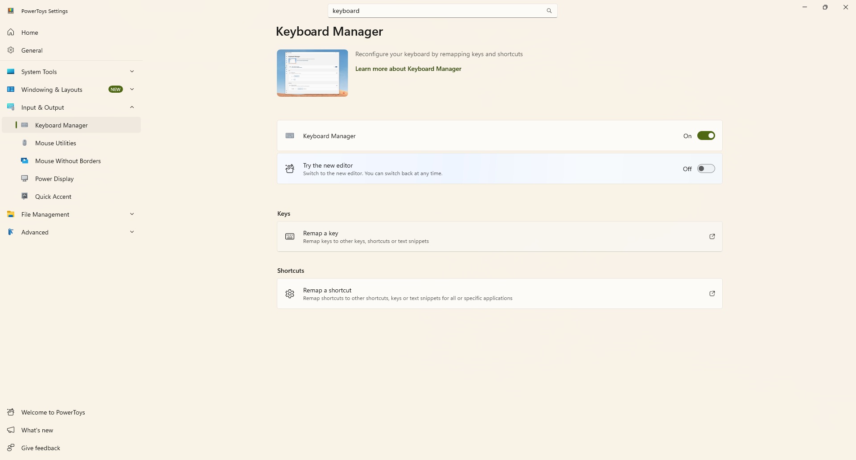Click the Advanced section icon
The width and height of the screenshot is (856, 460).
[11, 232]
